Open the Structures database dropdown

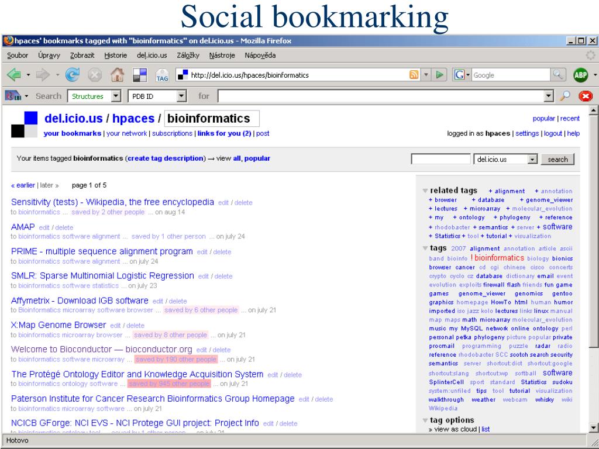[116, 96]
